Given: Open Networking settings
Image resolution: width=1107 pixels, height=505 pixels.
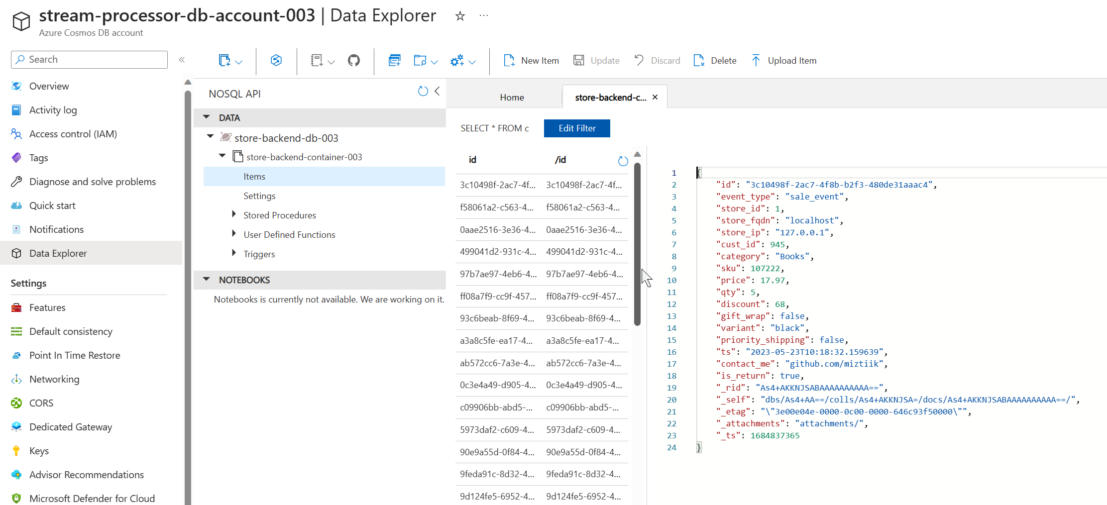Looking at the screenshot, I should (x=54, y=379).
